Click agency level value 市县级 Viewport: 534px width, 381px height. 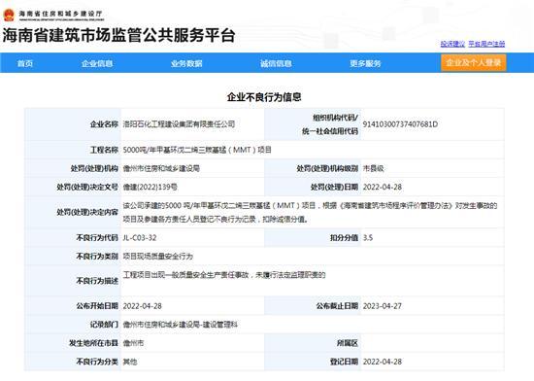click(x=373, y=168)
